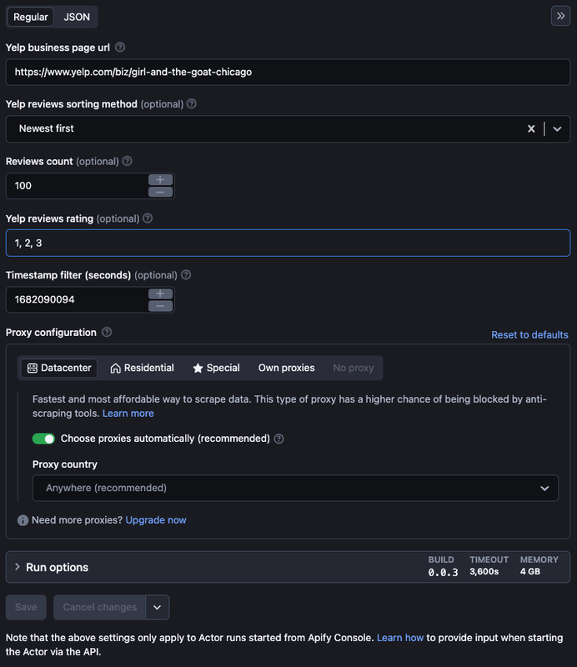This screenshot has height=667, width=577.
Task: Open help icon for Yelp reviews sorting method
Action: tap(192, 103)
